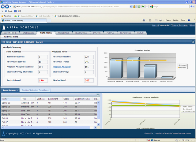The image size is (196, 142).
Task: Open the REPORTING tab
Action: 126,33
